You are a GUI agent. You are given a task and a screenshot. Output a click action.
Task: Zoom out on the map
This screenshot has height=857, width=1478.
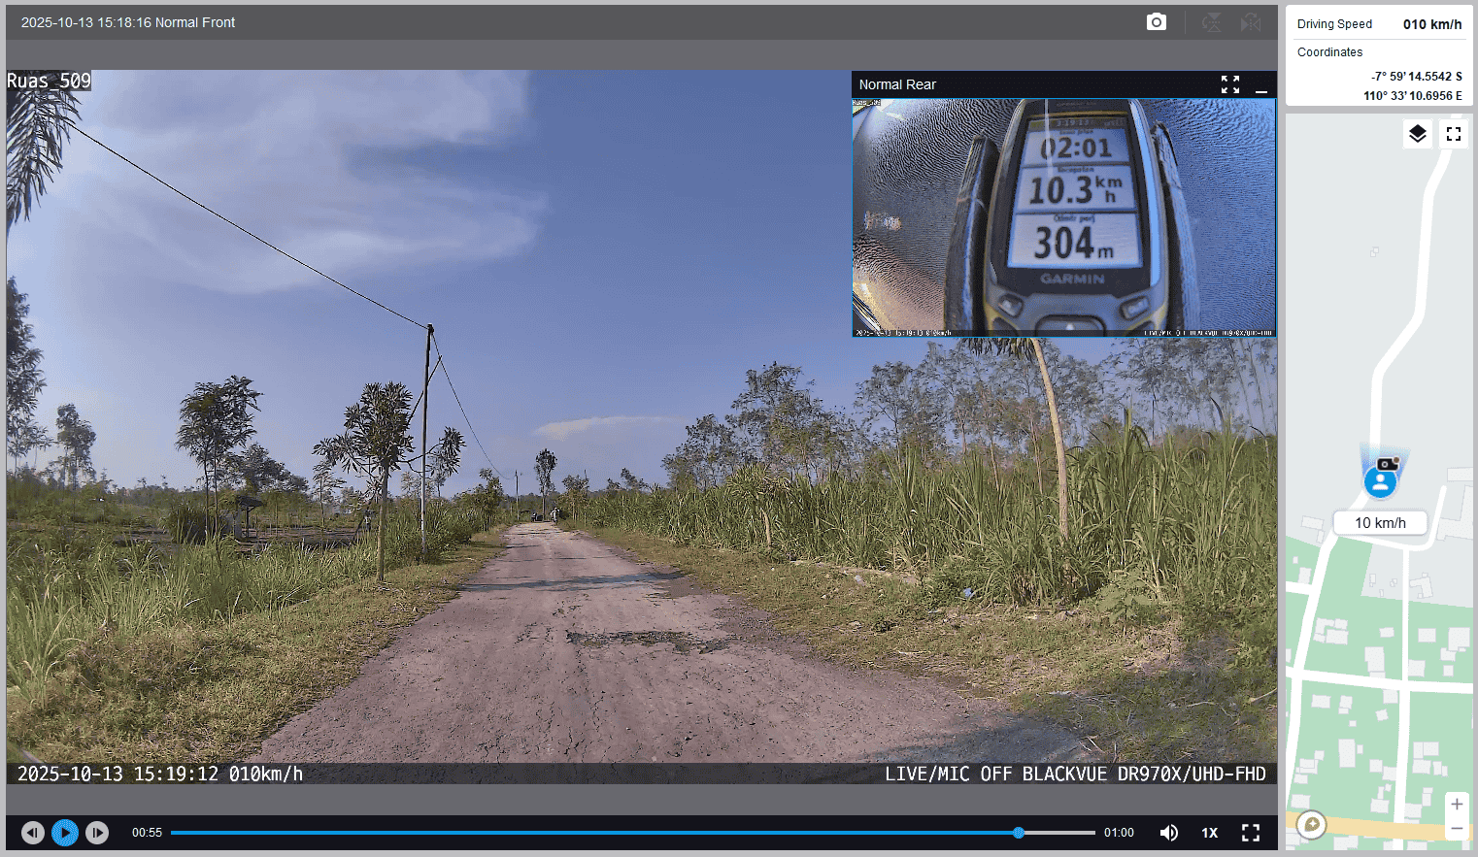[1457, 829]
